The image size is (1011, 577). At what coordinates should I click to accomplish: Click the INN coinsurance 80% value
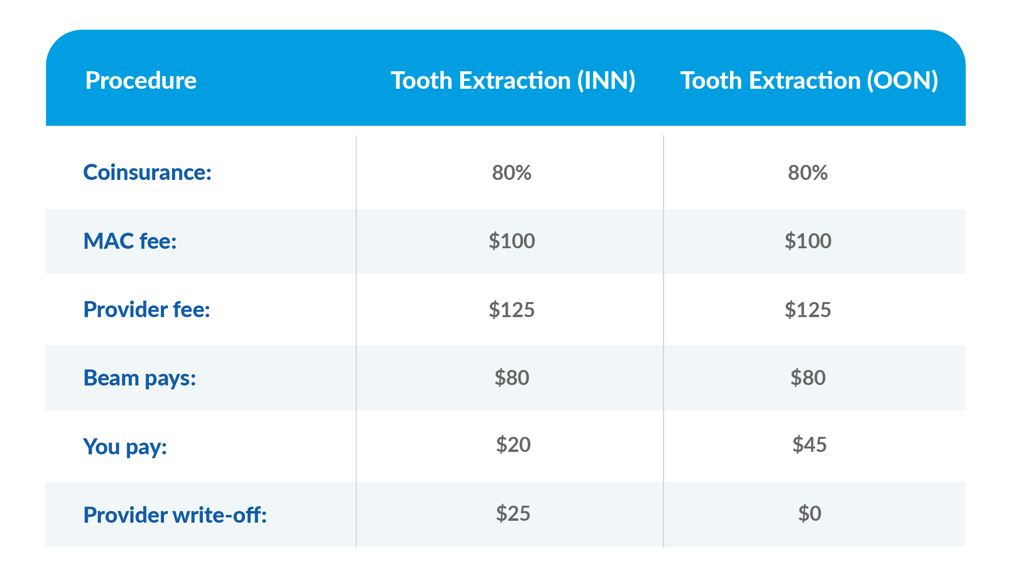(511, 173)
